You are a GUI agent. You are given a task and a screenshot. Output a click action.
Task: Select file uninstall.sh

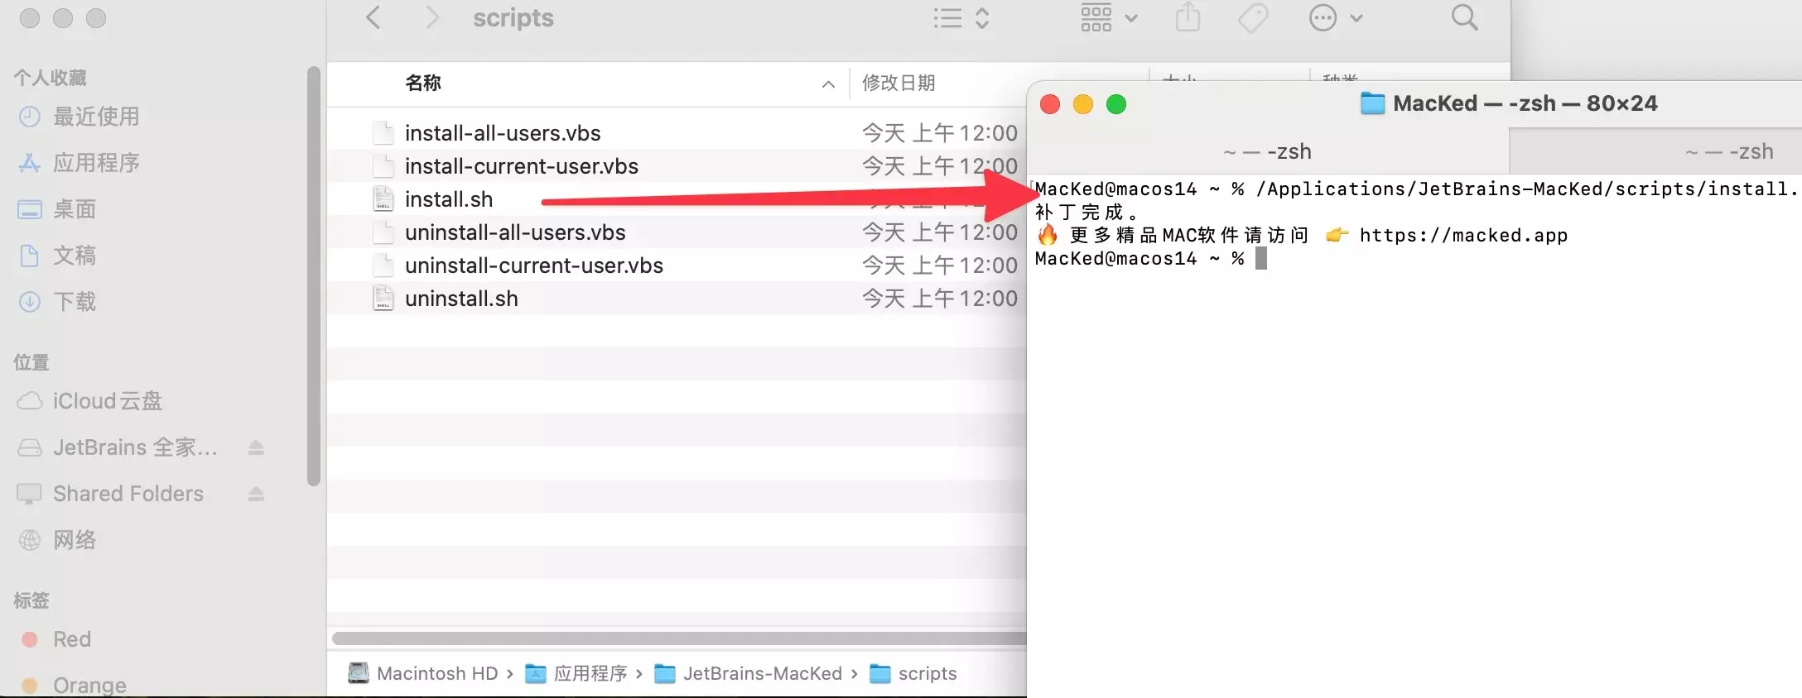(461, 299)
